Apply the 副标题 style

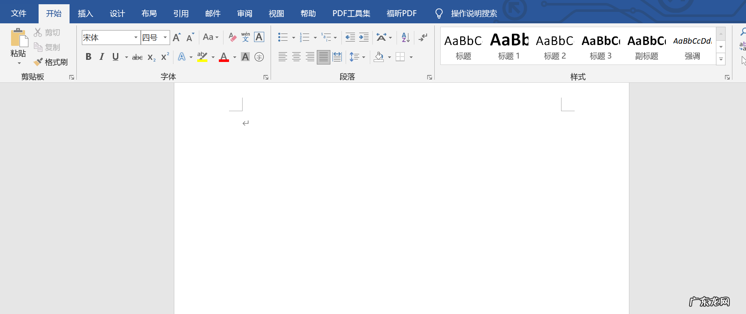pyautogui.click(x=646, y=46)
